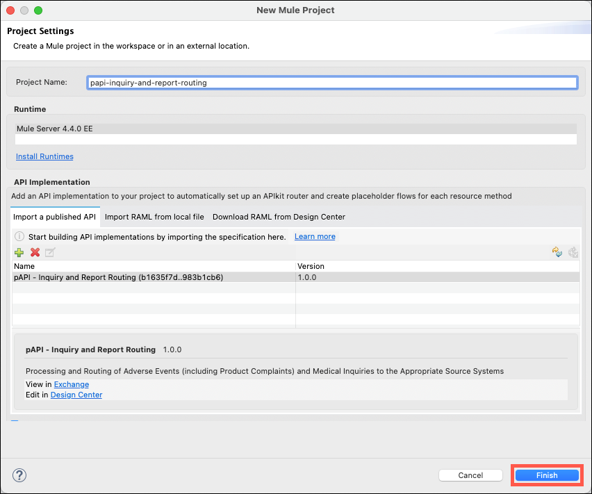The image size is (592, 494).
Task: Select pAPI - Inquiry and Report Routing row
Action: 295,277
